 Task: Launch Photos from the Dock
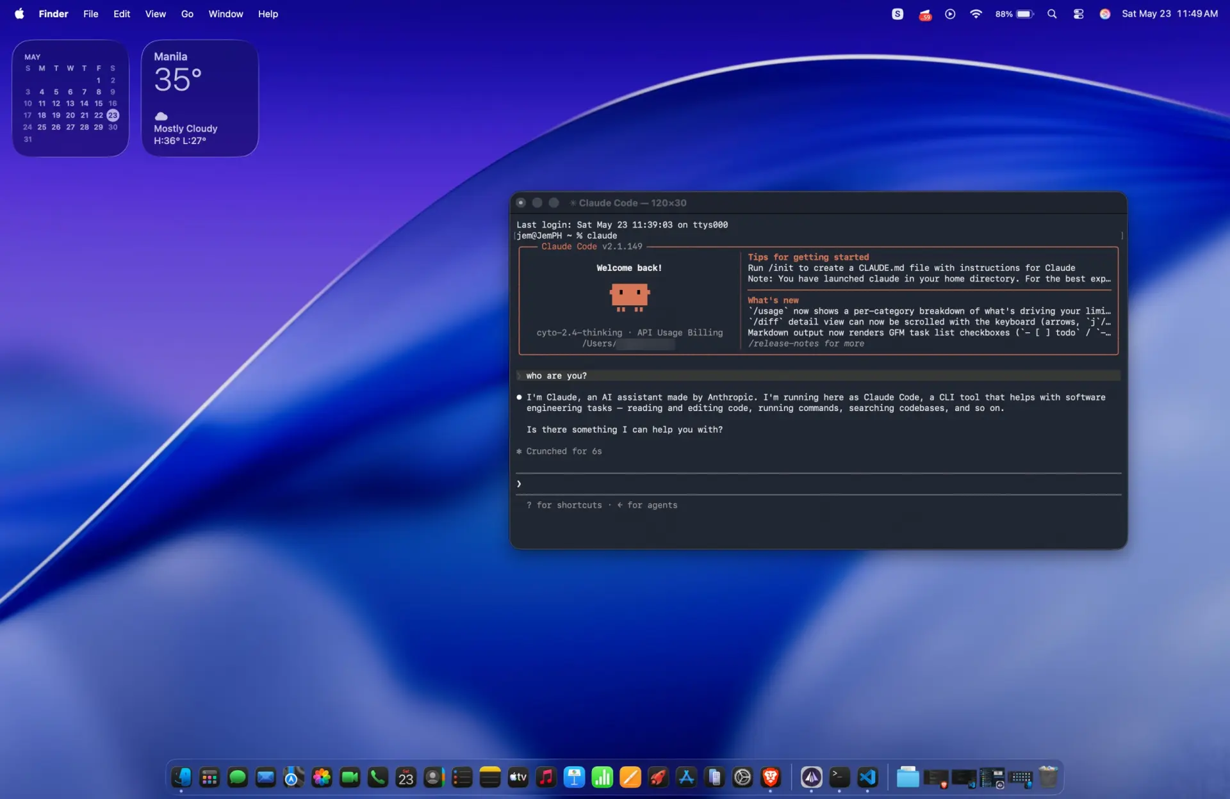(x=322, y=777)
